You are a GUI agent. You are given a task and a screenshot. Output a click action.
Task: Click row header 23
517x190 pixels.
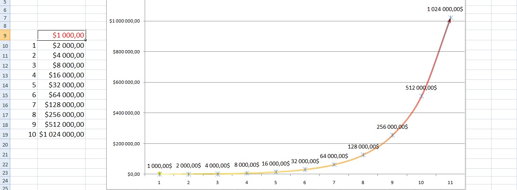point(5,172)
